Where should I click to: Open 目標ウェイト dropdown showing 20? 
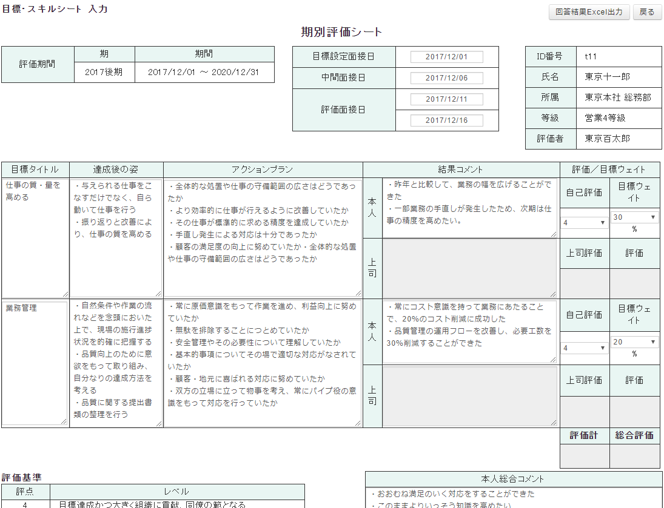coord(634,341)
